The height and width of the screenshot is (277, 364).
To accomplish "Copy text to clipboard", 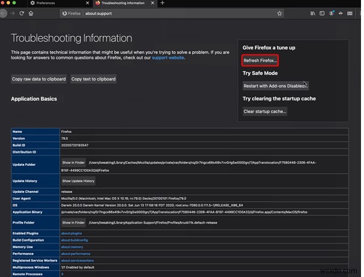I will 93,79.
